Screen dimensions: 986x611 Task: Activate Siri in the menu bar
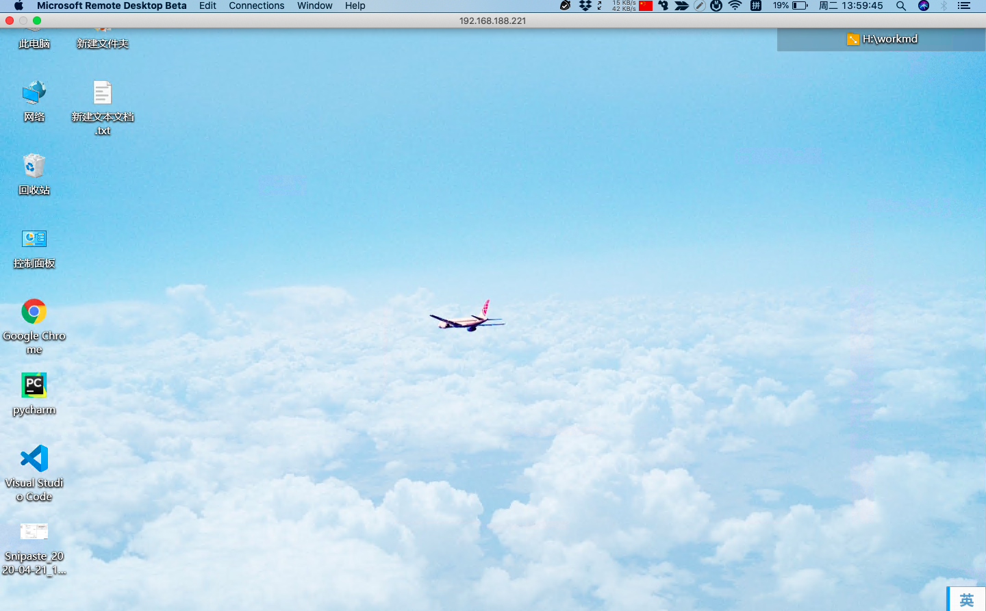[924, 6]
